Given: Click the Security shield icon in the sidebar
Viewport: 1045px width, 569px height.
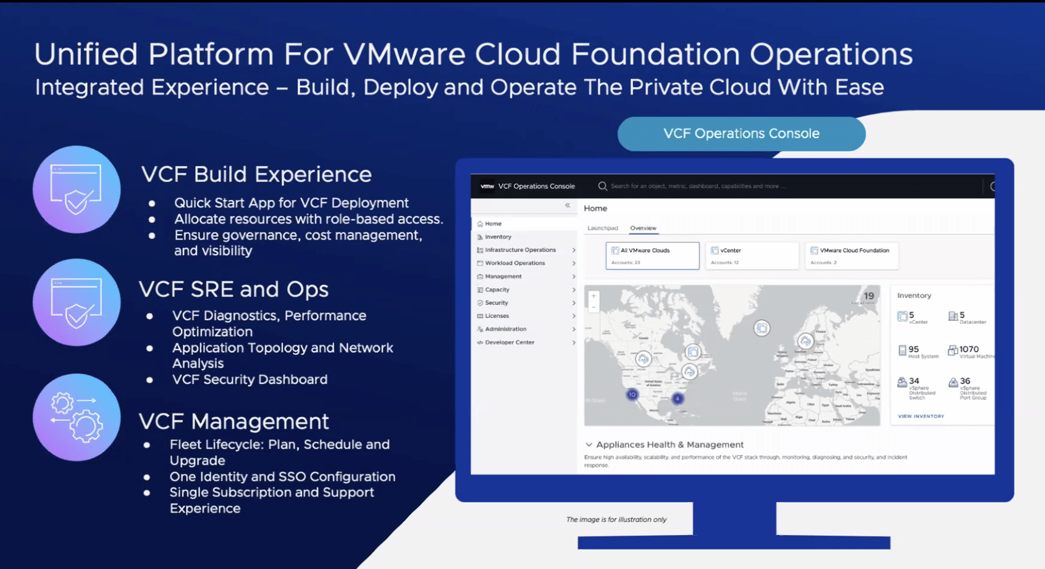Looking at the screenshot, I should coord(480,303).
